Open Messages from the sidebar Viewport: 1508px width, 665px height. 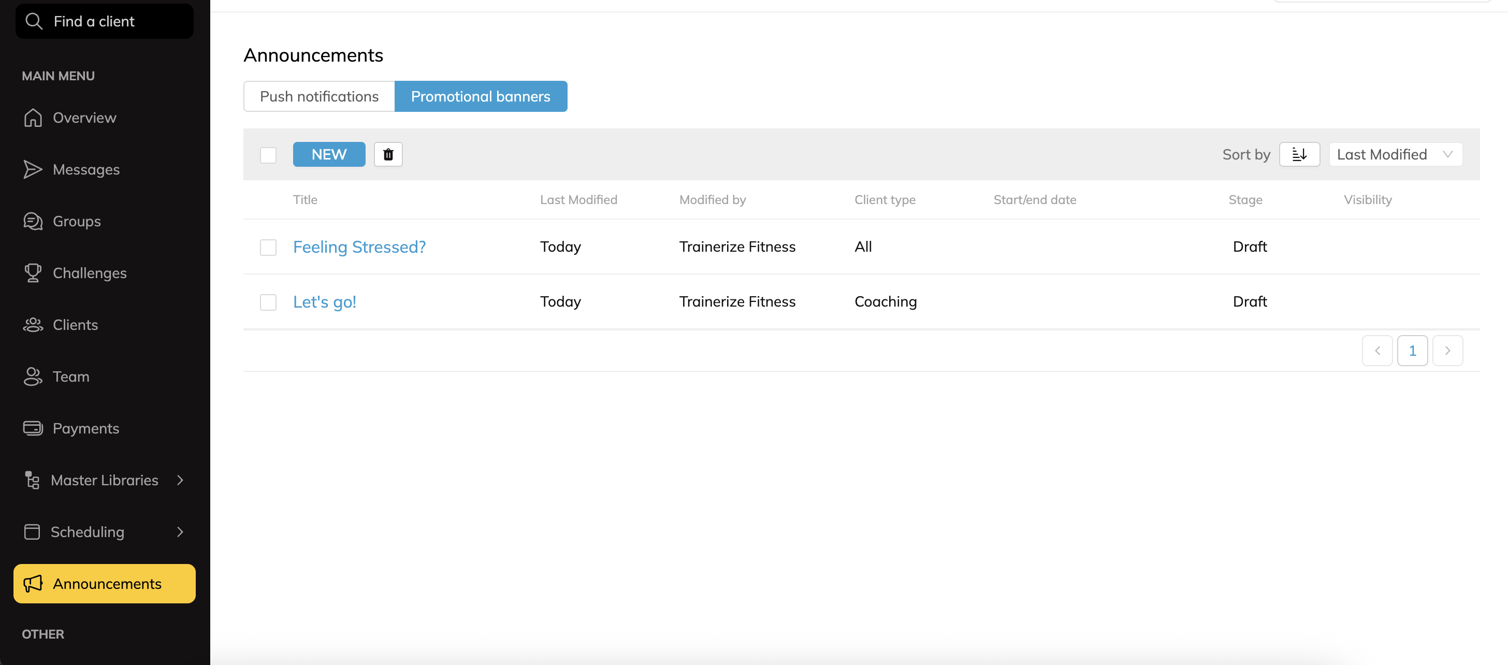86,169
